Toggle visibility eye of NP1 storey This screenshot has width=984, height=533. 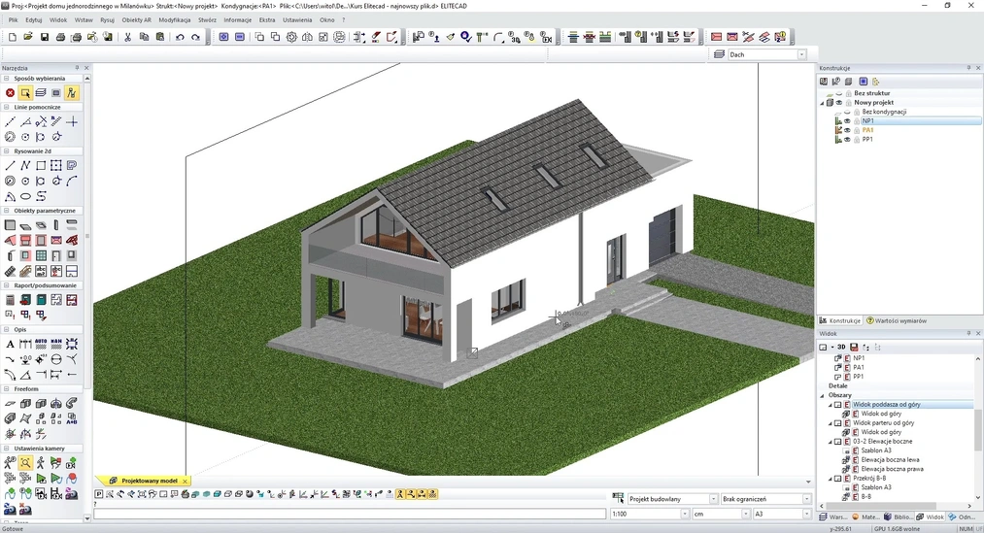(x=847, y=121)
